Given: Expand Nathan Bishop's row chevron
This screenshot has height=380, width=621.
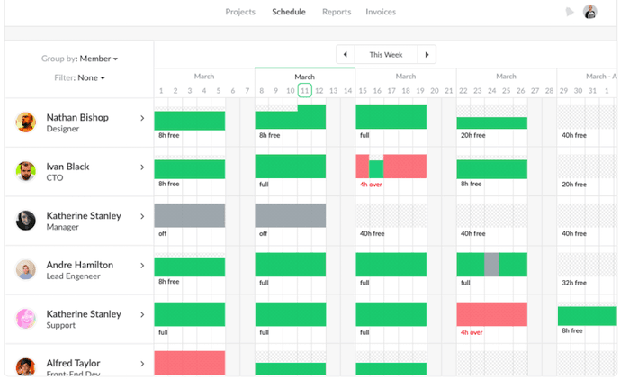Looking at the screenshot, I should [142, 118].
